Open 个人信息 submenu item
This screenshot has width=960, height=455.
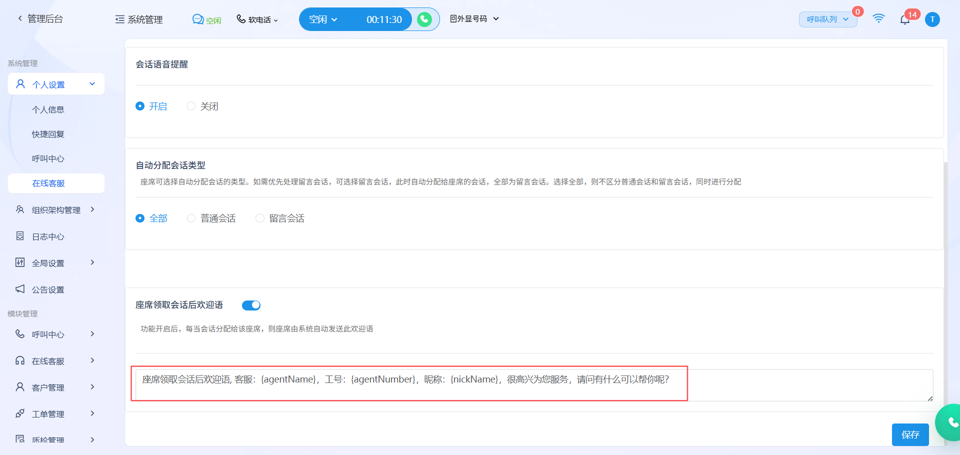(x=48, y=109)
